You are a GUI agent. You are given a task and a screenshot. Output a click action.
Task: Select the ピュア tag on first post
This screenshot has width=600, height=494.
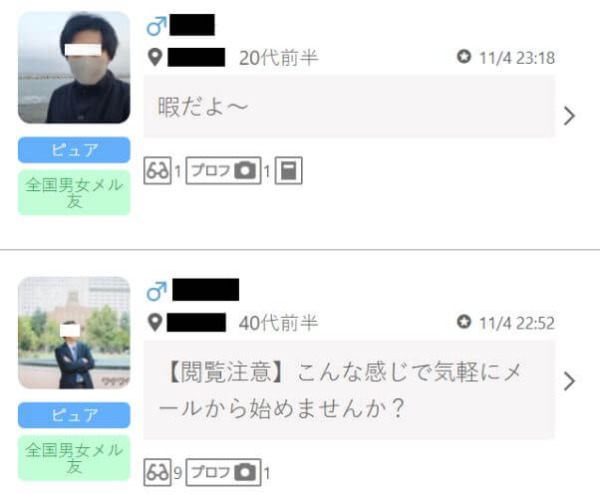tap(74, 149)
